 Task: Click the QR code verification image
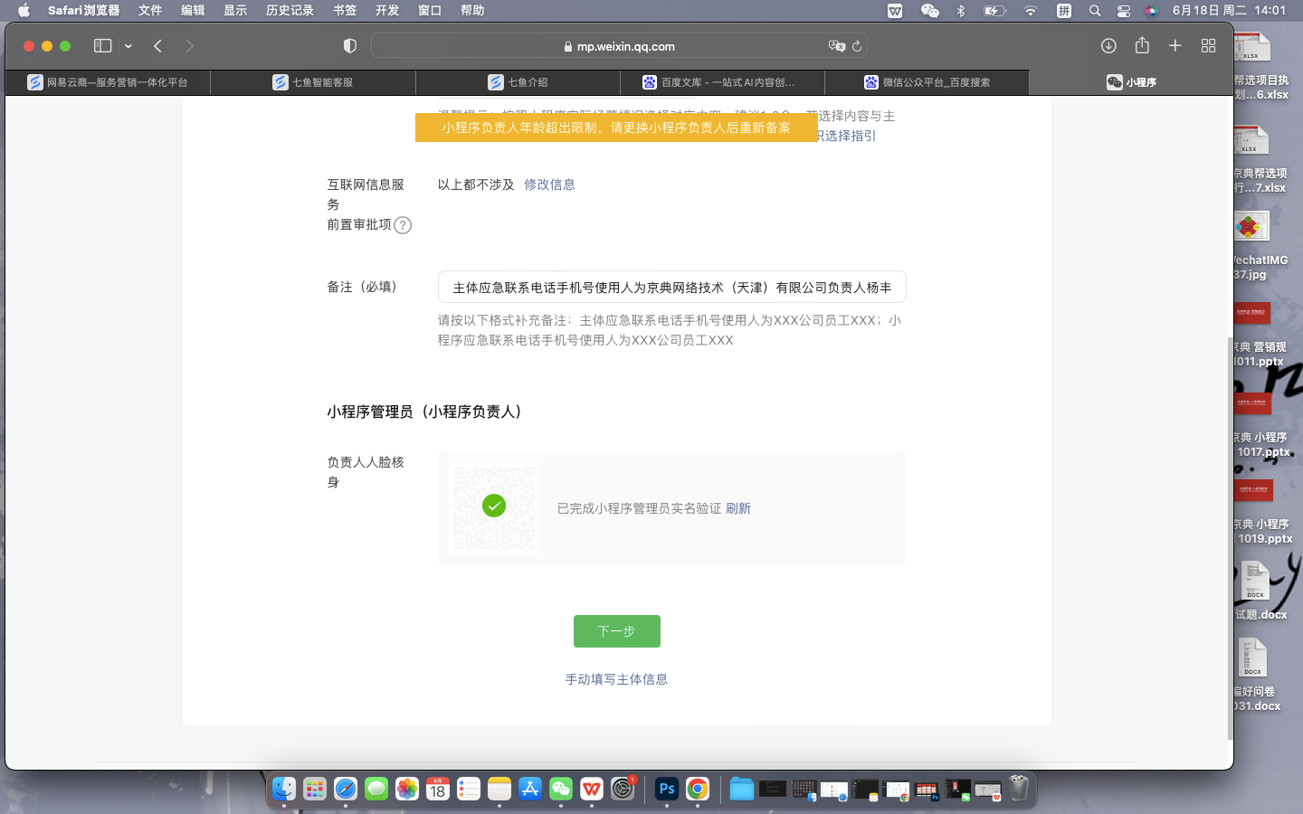494,507
